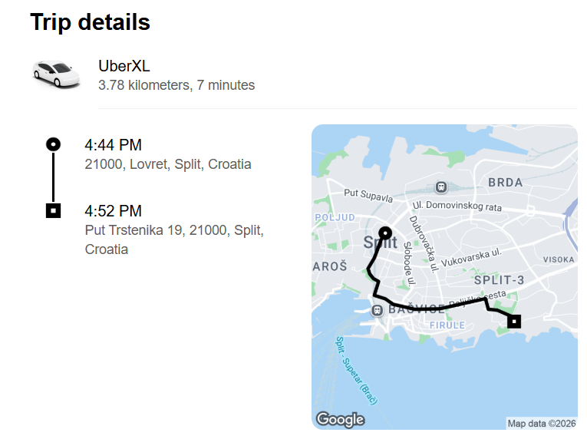Click the Map data ©2026 attribution

[x=542, y=423]
